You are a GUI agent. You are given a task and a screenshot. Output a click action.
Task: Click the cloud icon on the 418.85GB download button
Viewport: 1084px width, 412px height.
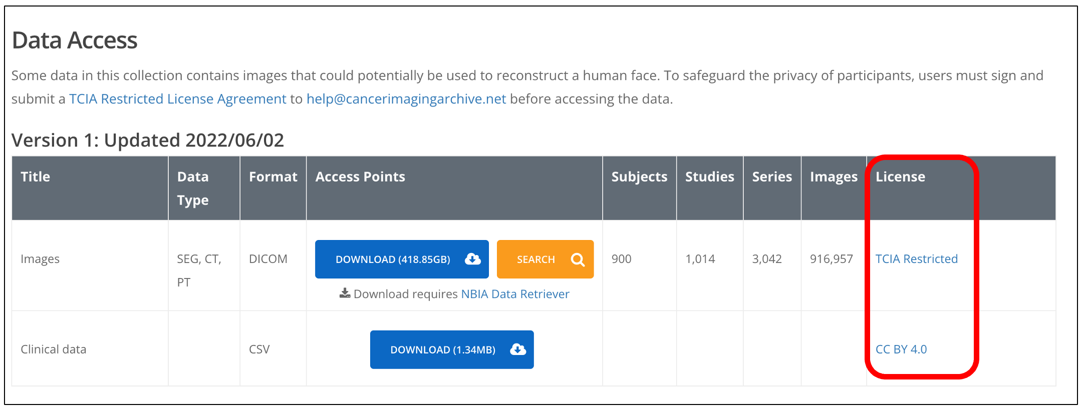(x=472, y=259)
